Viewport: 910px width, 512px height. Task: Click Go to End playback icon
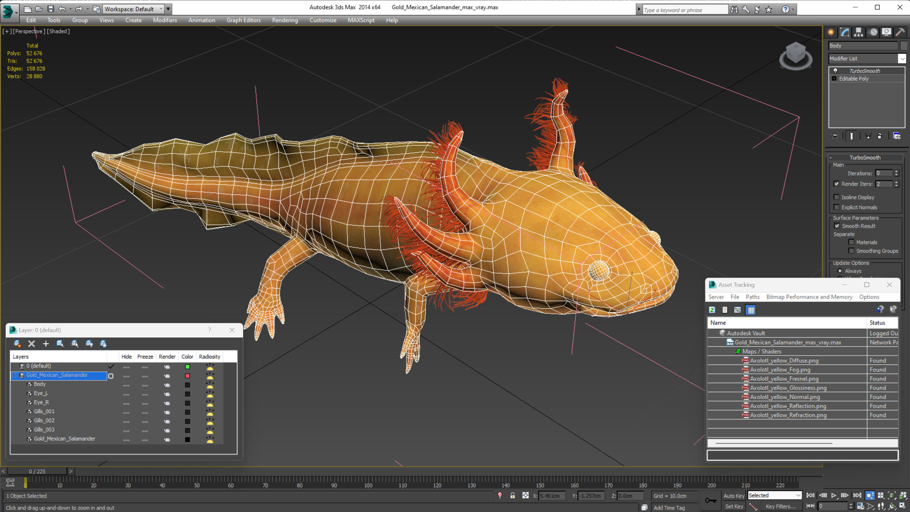[857, 495]
